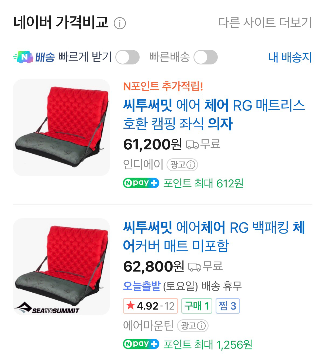
Task: Click the 오늘출발 shipping label
Action: point(142,286)
